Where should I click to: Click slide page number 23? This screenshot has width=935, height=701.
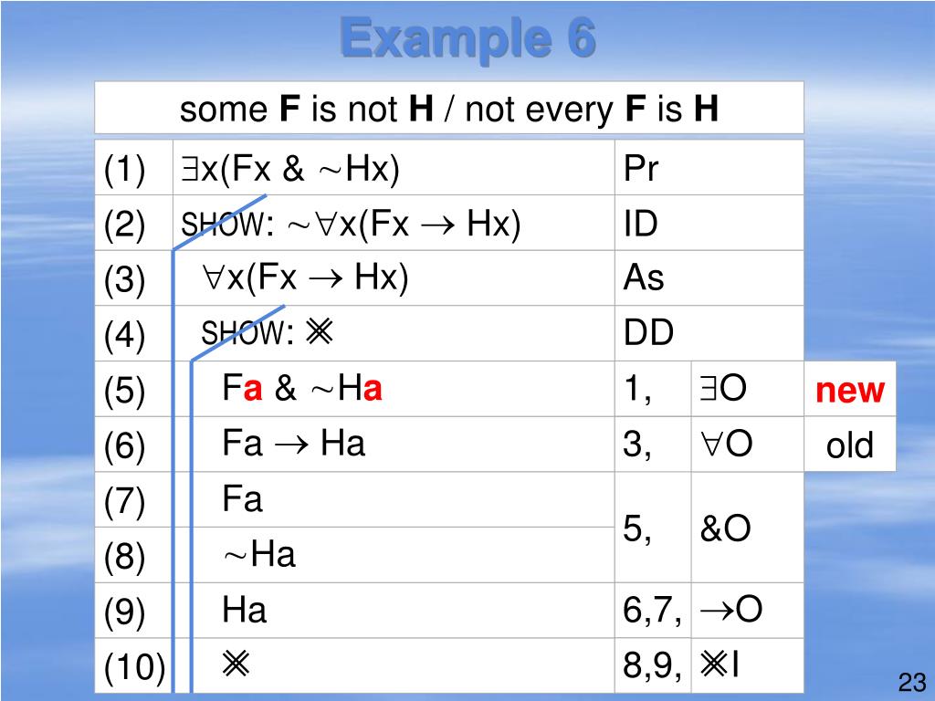coord(912,682)
